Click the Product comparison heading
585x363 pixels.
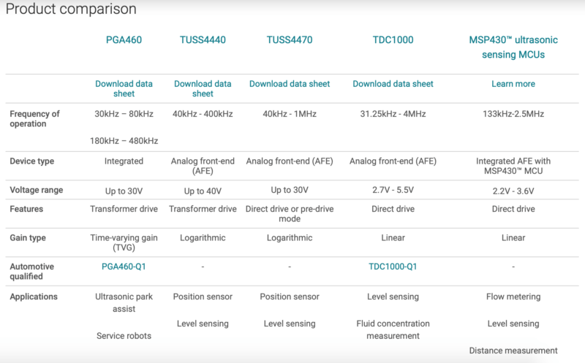click(x=71, y=9)
